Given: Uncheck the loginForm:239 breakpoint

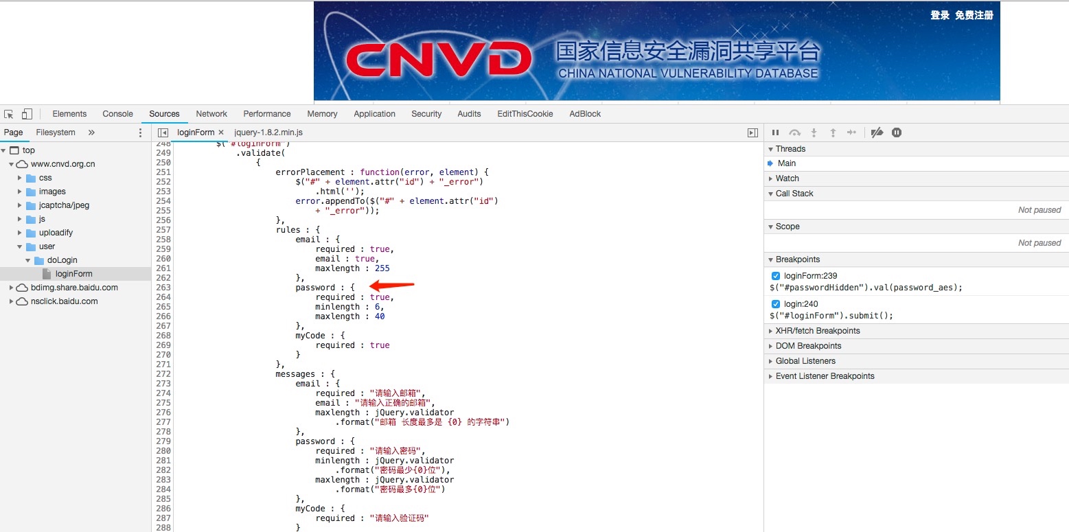Looking at the screenshot, I should tap(776, 276).
